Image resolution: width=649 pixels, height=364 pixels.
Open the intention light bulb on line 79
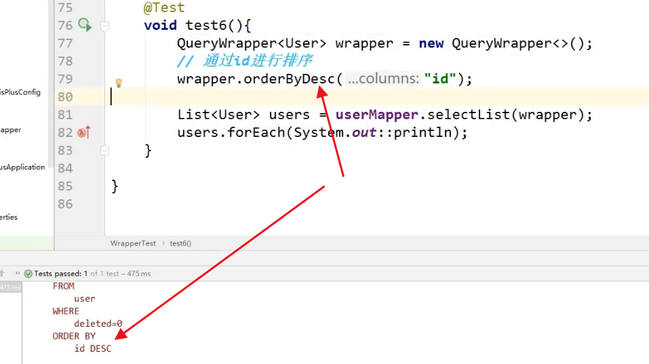pos(119,83)
